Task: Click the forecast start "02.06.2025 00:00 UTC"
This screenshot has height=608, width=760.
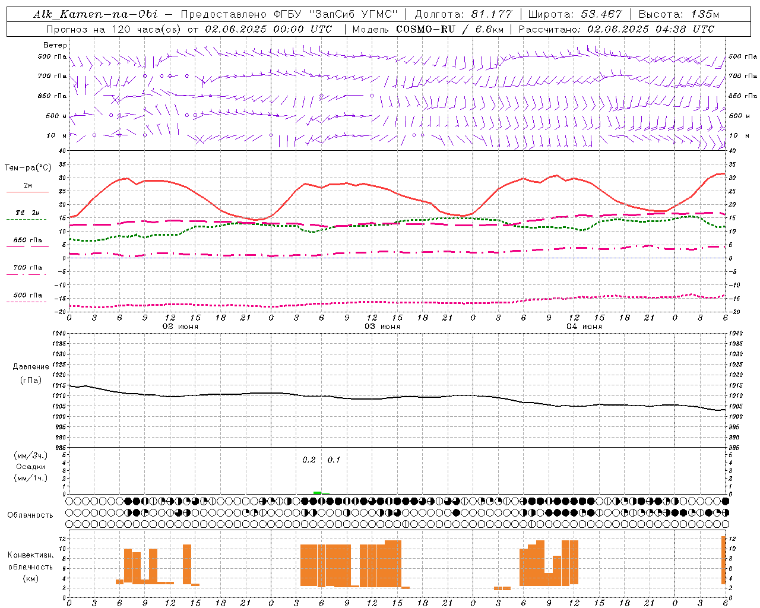Action: pos(268,29)
